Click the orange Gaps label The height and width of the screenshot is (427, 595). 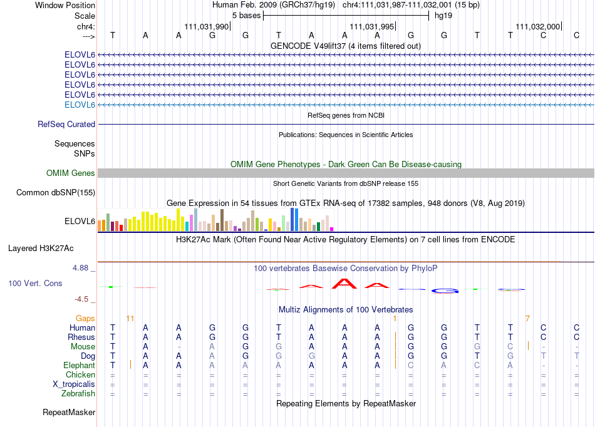coord(85,318)
